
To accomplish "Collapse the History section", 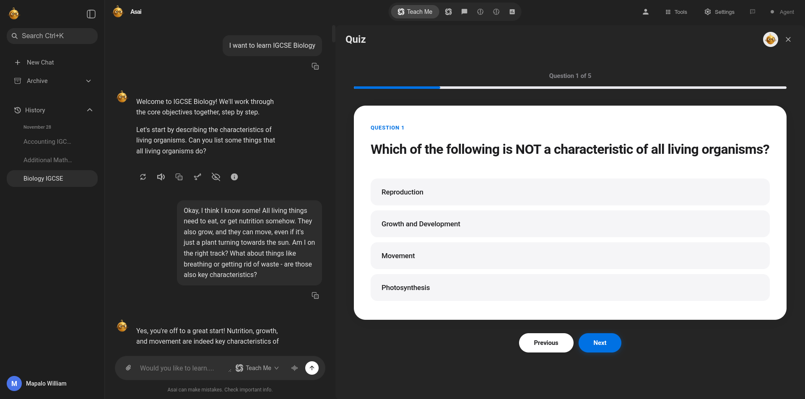I will pyautogui.click(x=89, y=110).
